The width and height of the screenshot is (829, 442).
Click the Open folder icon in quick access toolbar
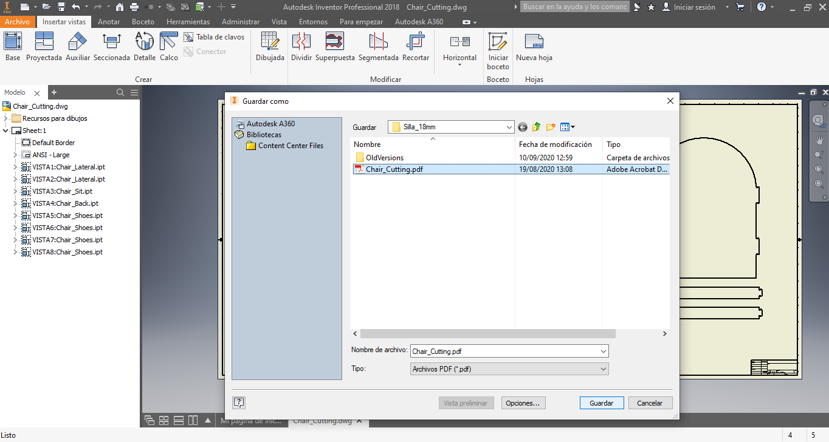point(46,7)
